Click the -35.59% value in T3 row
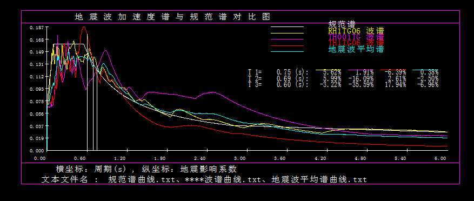Image resolution: width=474 pixels, height=201 pixels. tap(361, 85)
